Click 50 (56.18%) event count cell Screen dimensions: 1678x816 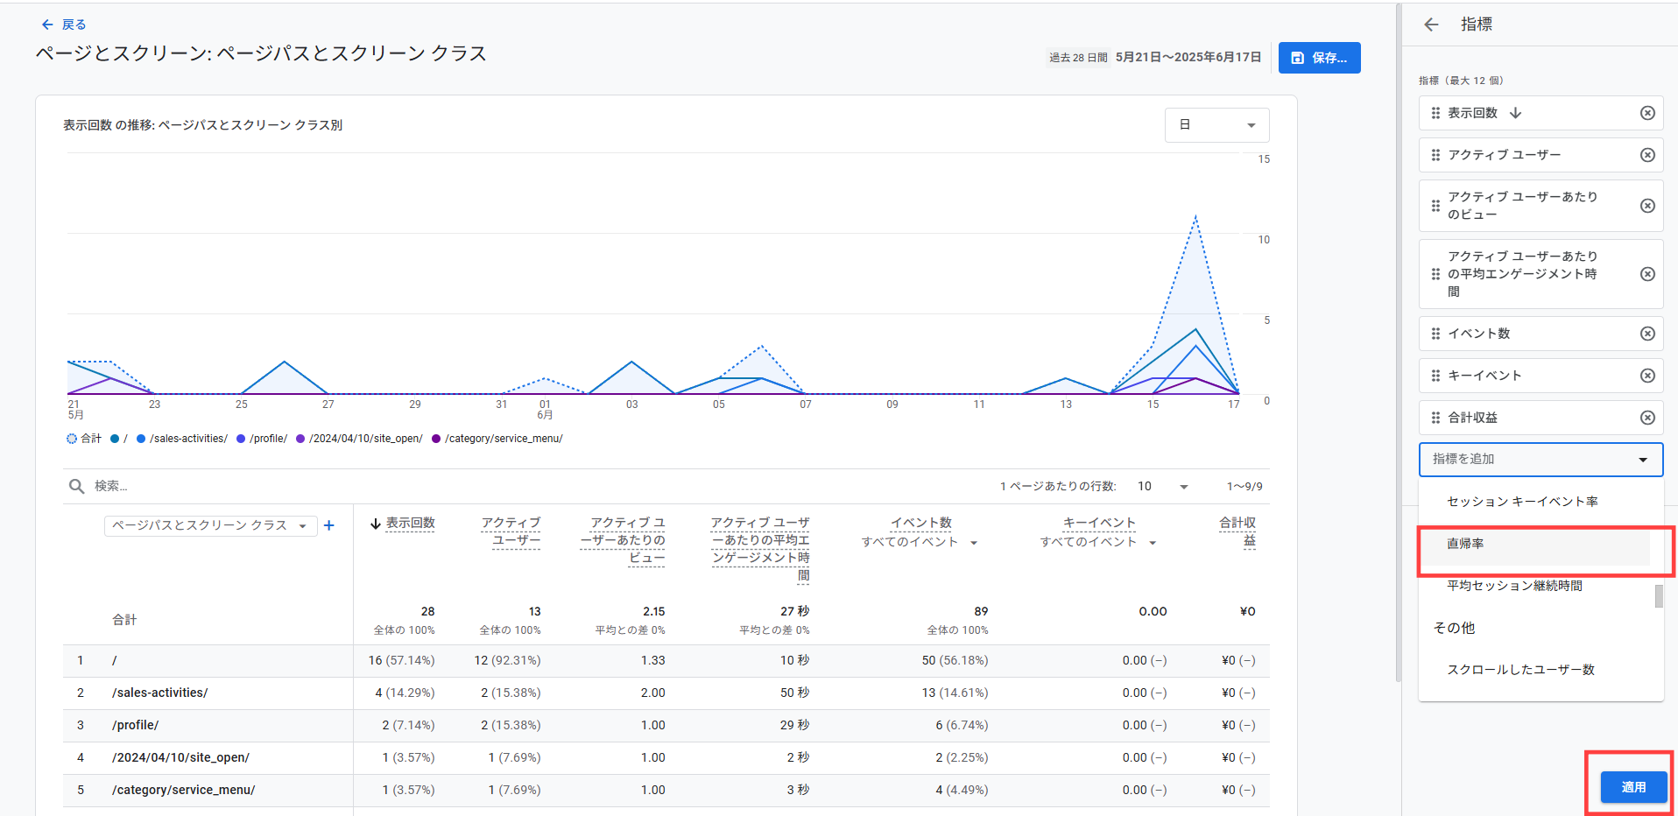(x=955, y=660)
